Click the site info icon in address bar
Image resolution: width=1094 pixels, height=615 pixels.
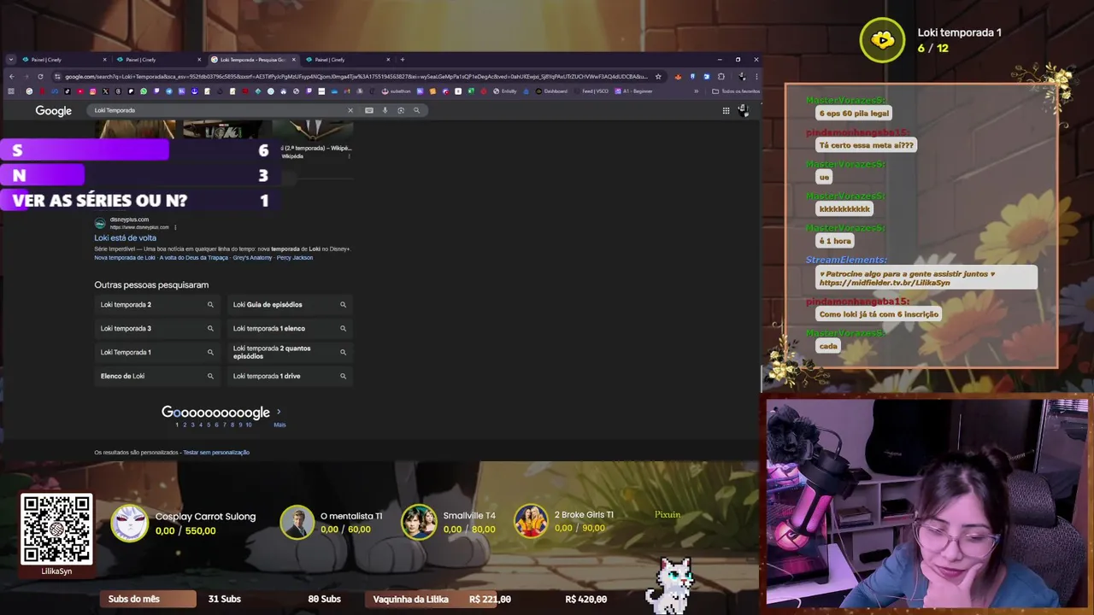(56, 77)
